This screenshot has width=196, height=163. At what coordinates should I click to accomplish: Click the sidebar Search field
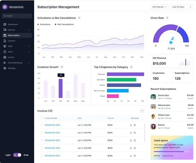click(17, 16)
